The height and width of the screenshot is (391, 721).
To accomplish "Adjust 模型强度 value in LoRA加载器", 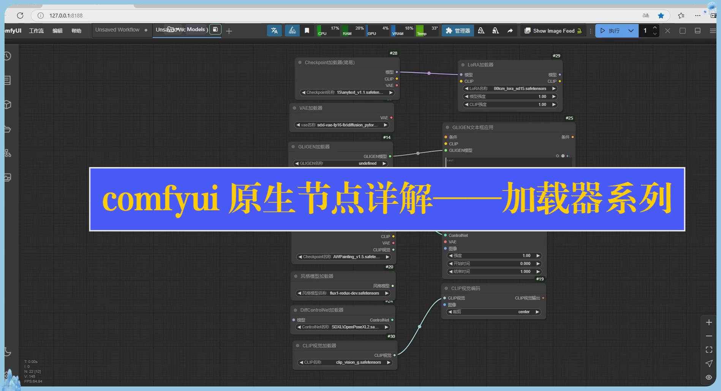I will click(x=510, y=97).
